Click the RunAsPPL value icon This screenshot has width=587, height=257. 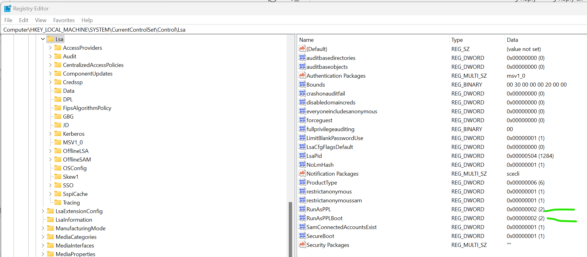(x=302, y=209)
